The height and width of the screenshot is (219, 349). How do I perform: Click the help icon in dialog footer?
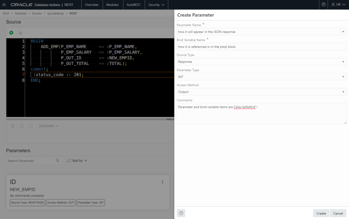(x=181, y=213)
